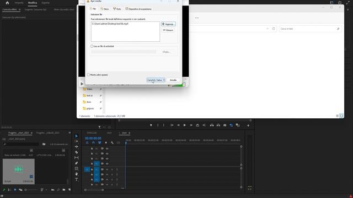353x198 pixels.
Task: Adjust Project panel thumbnail zoom slider
Action: click(x=30, y=190)
